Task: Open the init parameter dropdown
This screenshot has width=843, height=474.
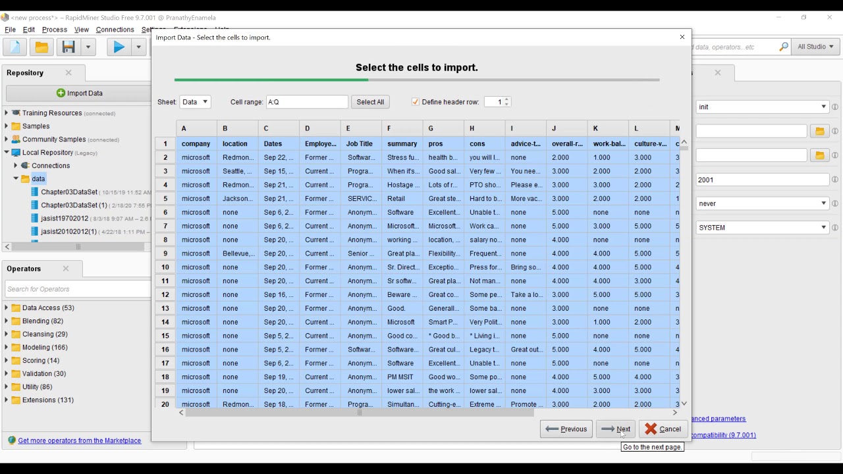Action: click(762, 107)
